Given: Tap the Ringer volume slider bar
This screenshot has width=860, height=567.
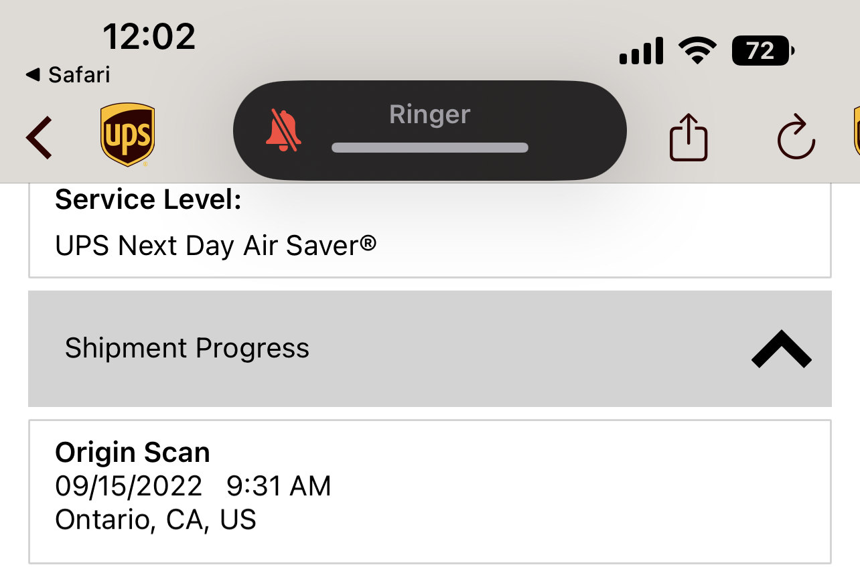Looking at the screenshot, I should click(429, 147).
